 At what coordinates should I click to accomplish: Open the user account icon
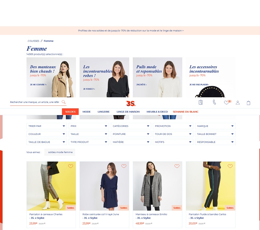tap(238, 103)
